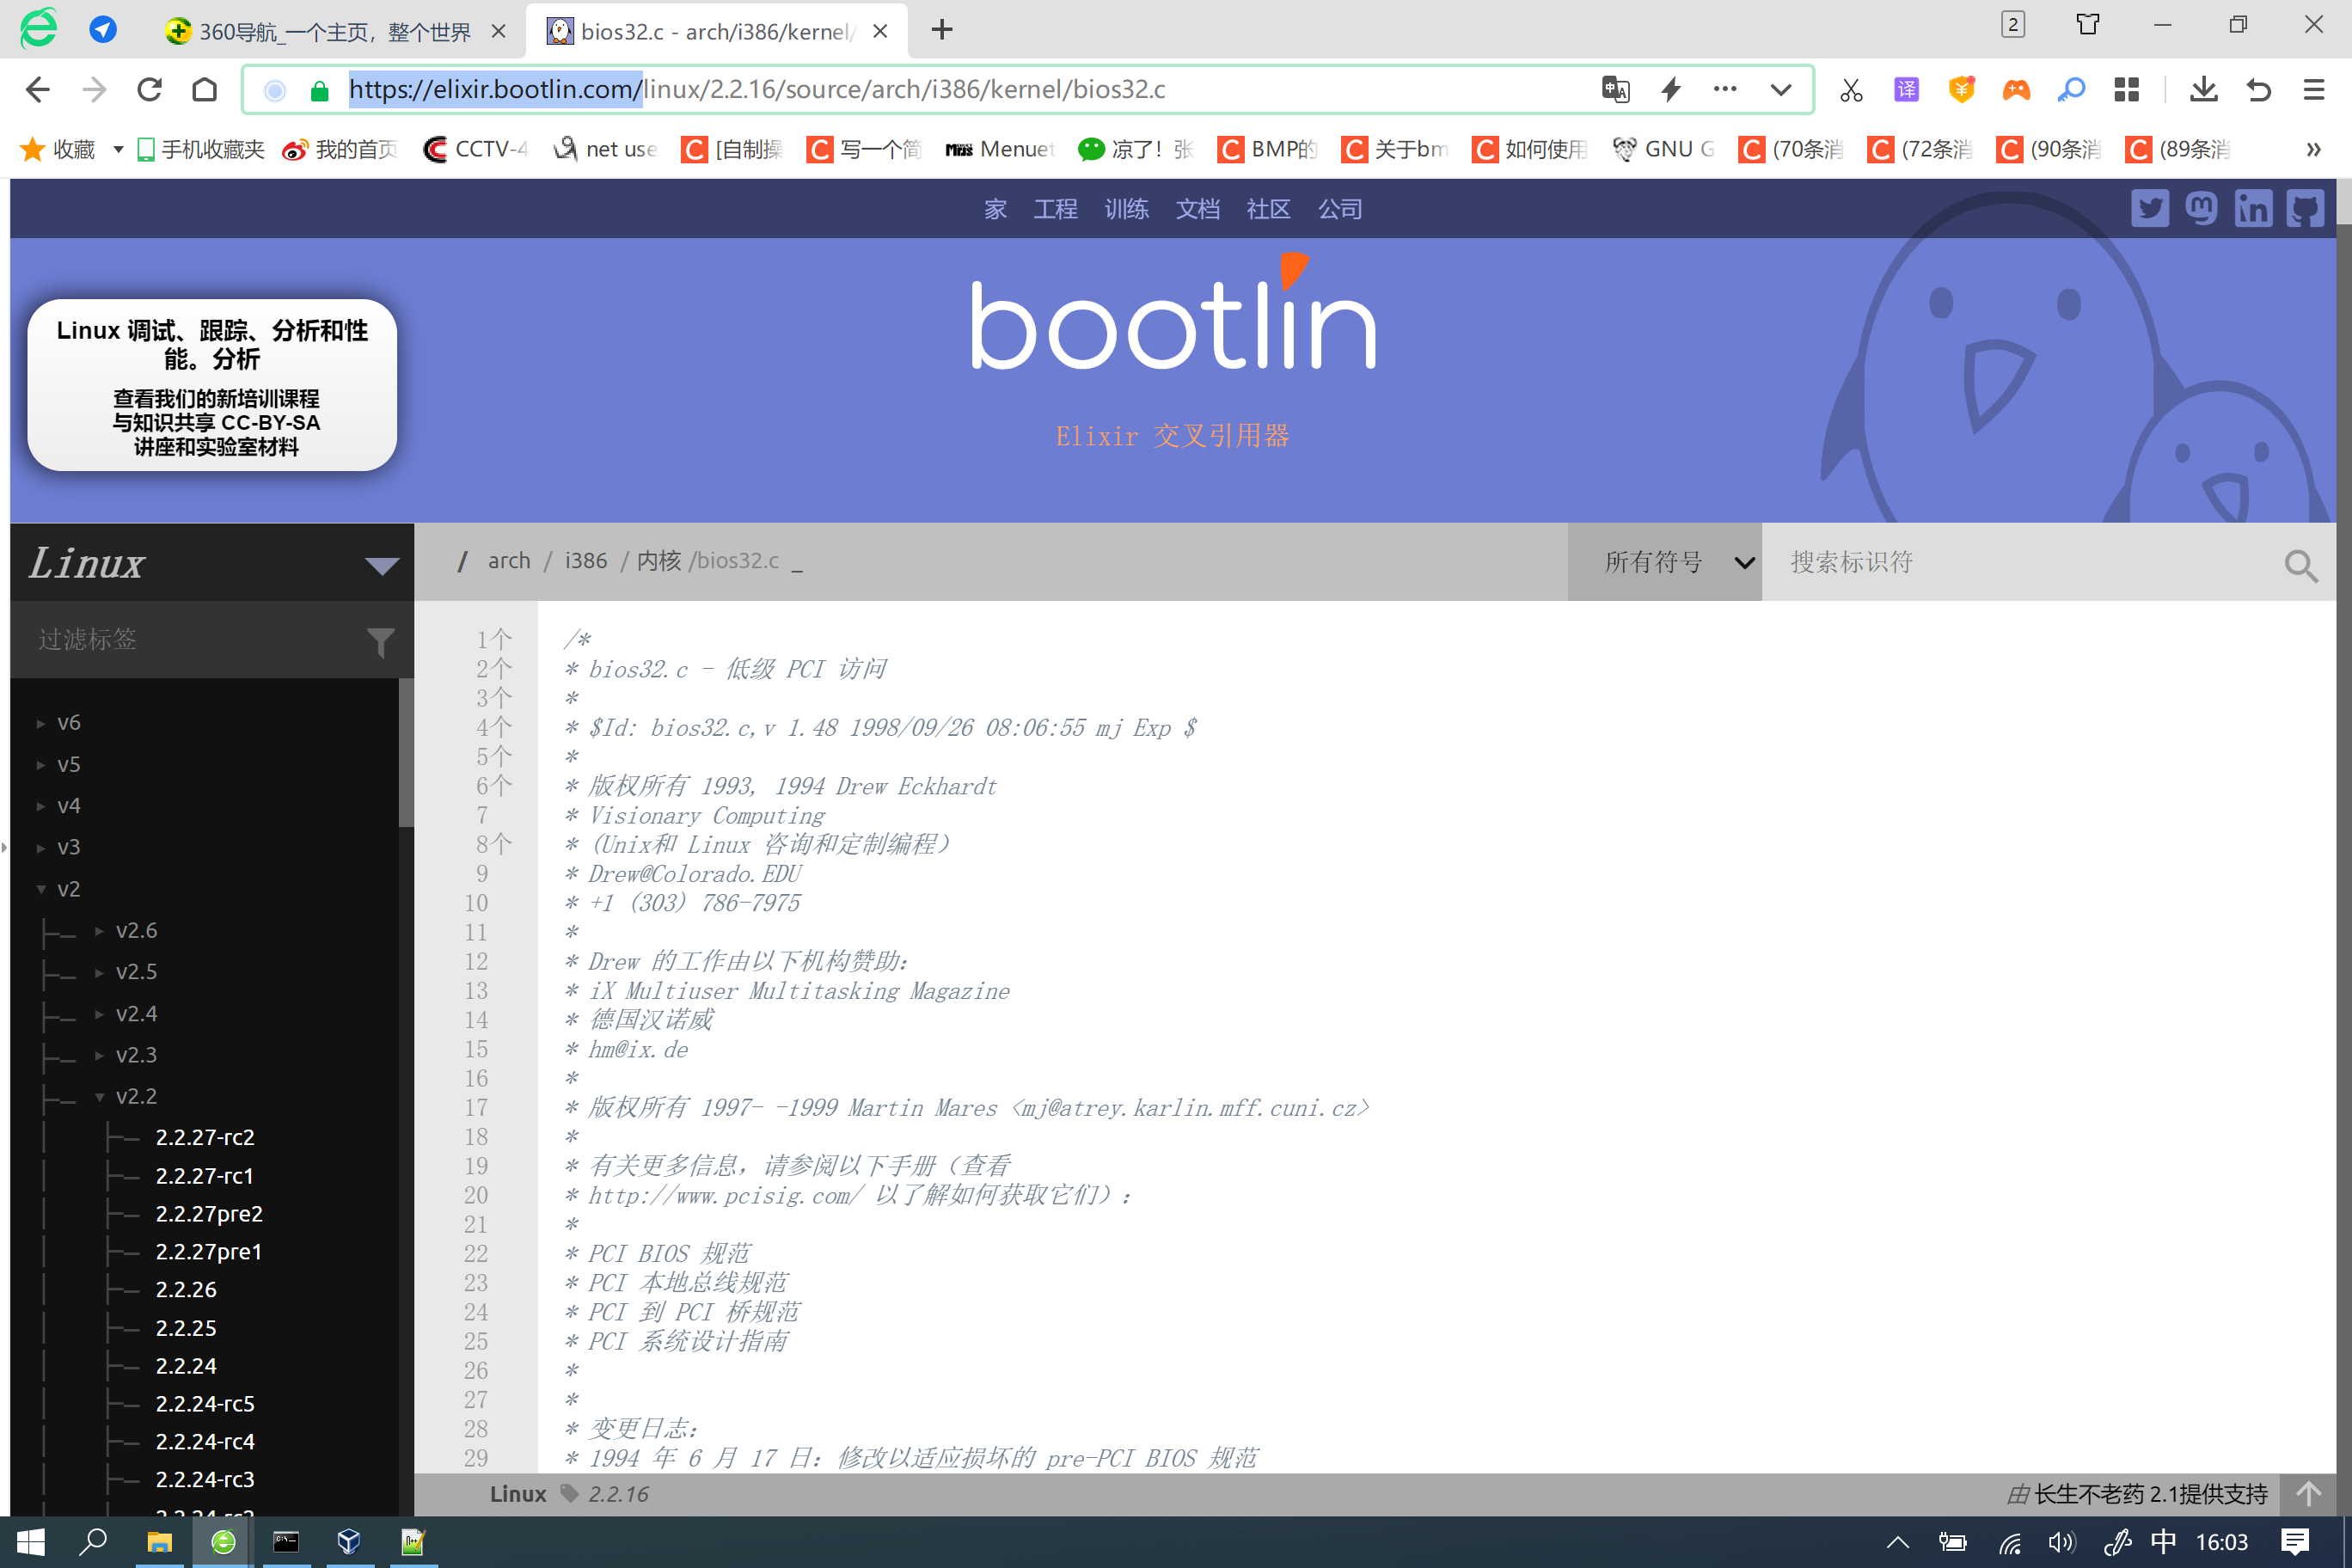The image size is (2352, 1568).
Task: Click the translate page icon in address bar
Action: (x=1615, y=90)
